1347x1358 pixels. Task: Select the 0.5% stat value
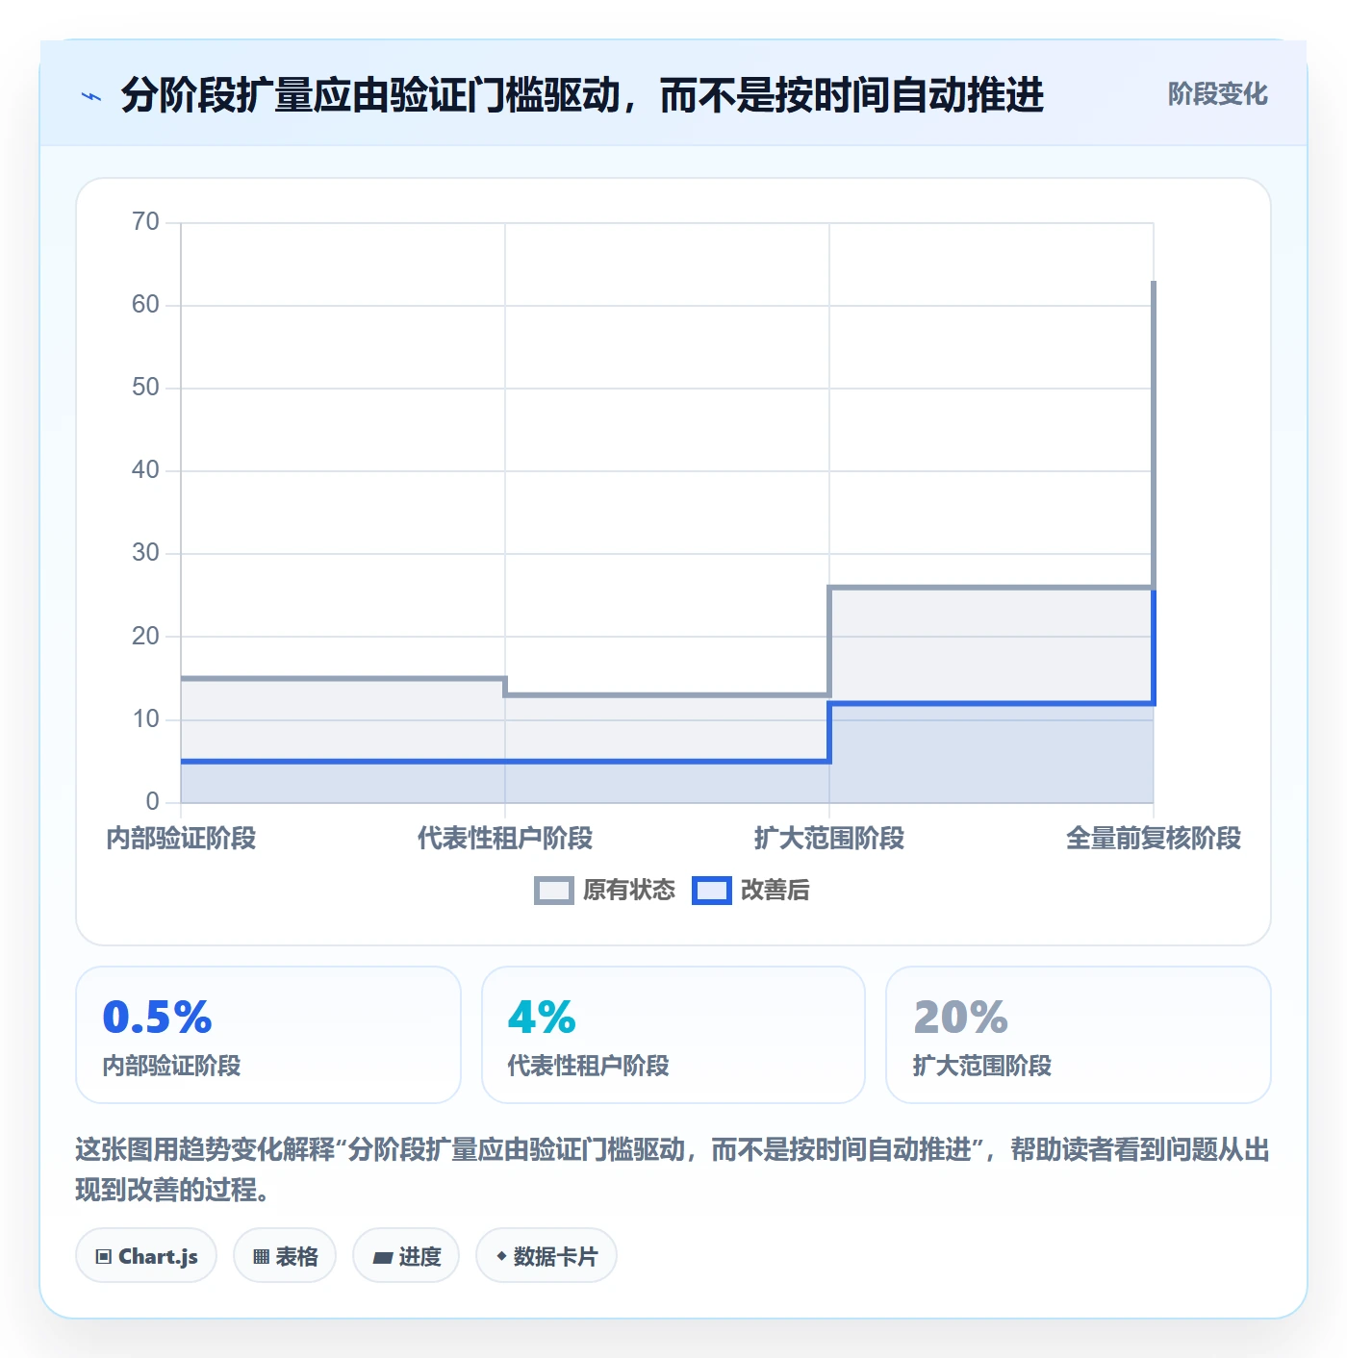coord(157,1018)
